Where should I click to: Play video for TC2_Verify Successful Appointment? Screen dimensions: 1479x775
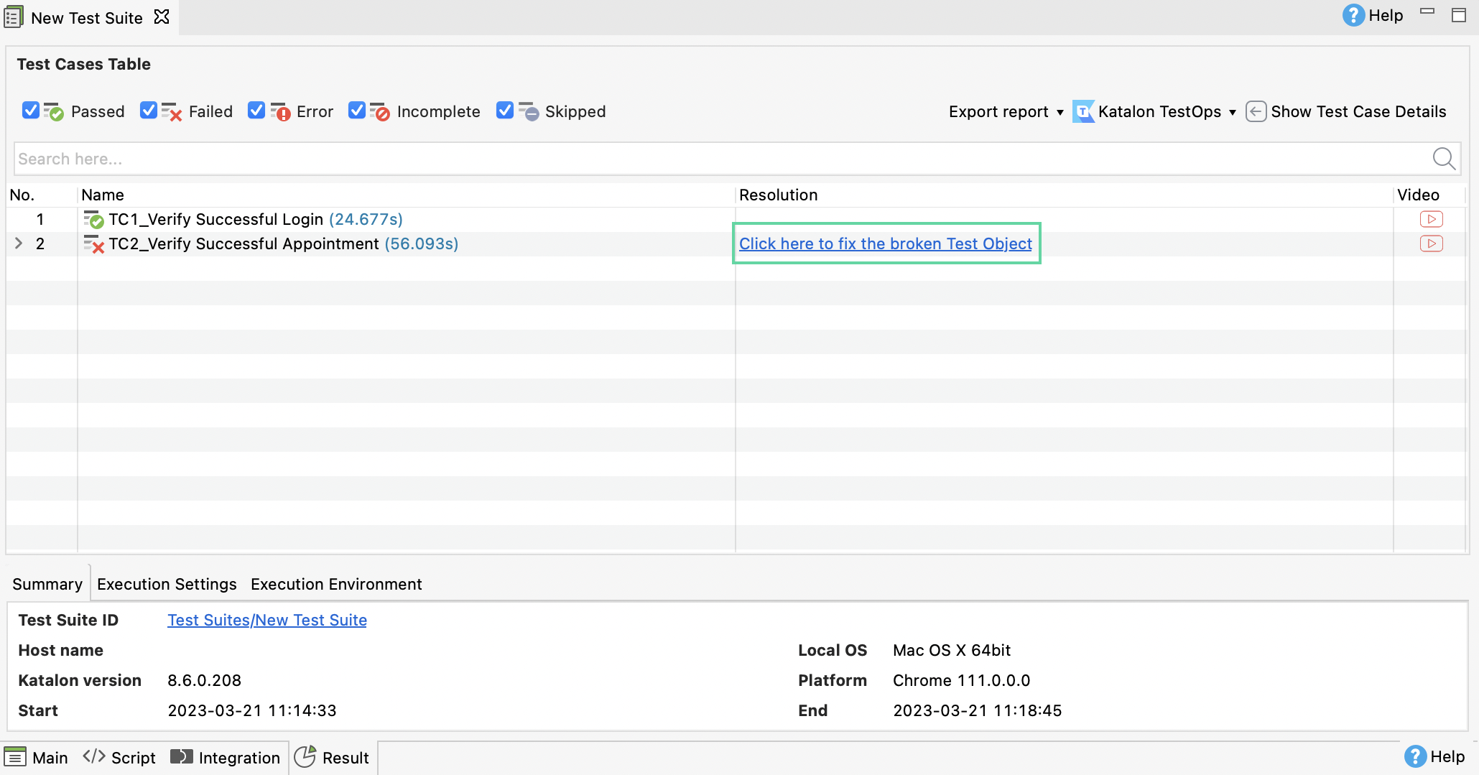pyautogui.click(x=1431, y=243)
